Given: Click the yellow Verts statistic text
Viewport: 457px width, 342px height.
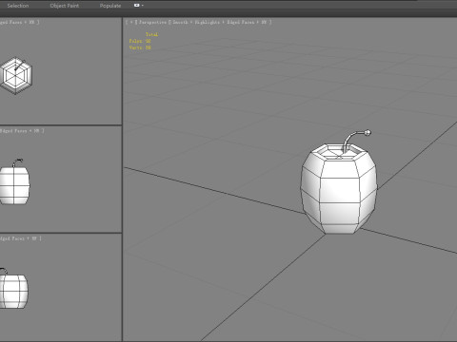Looking at the screenshot, I should 140,47.
